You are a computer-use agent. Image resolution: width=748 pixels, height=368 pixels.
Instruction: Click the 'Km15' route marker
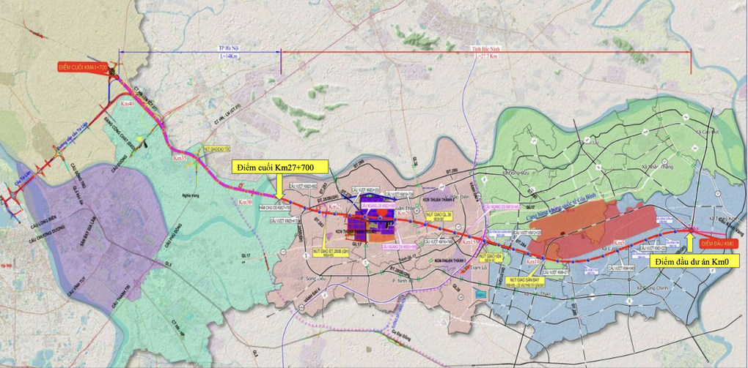tap(470, 242)
